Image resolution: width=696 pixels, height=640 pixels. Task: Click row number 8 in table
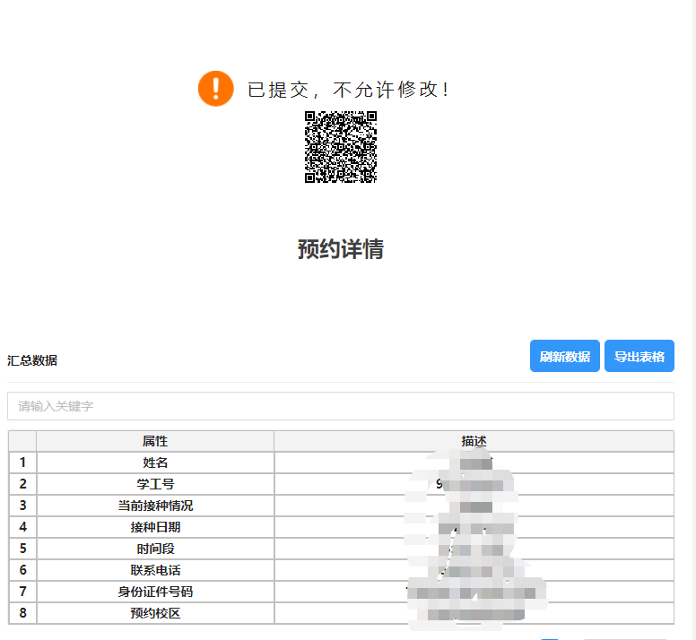(x=22, y=613)
